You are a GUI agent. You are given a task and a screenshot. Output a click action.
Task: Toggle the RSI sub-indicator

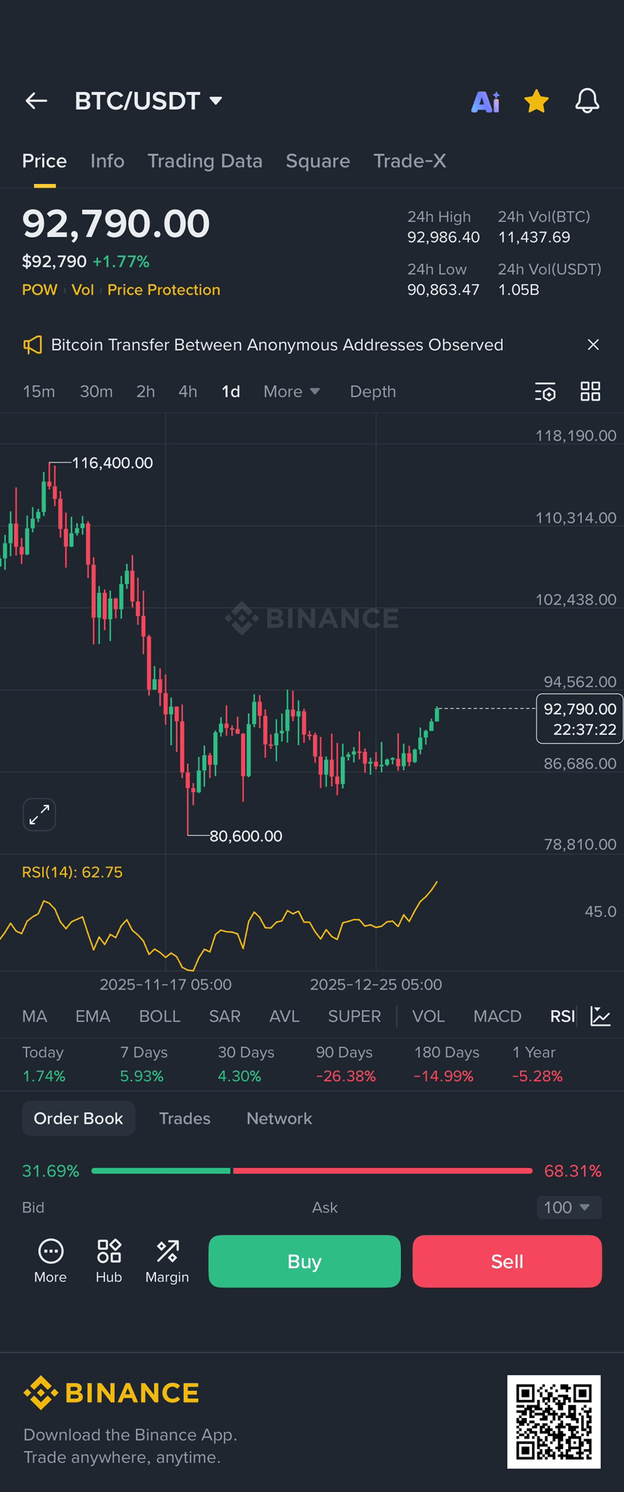(x=562, y=1016)
